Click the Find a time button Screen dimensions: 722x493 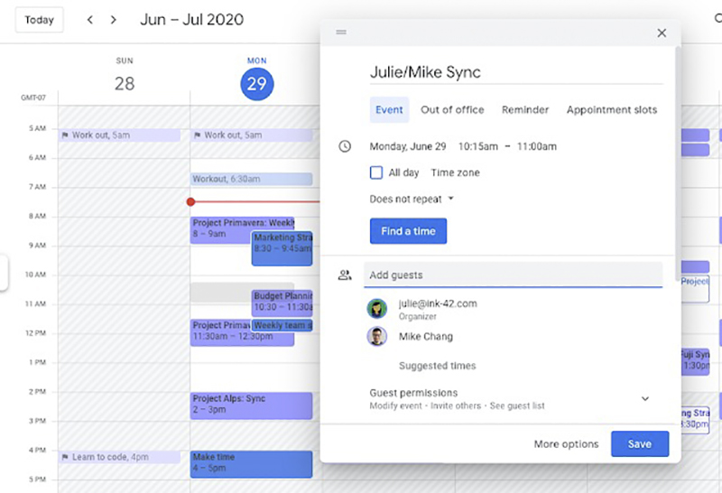pos(409,231)
